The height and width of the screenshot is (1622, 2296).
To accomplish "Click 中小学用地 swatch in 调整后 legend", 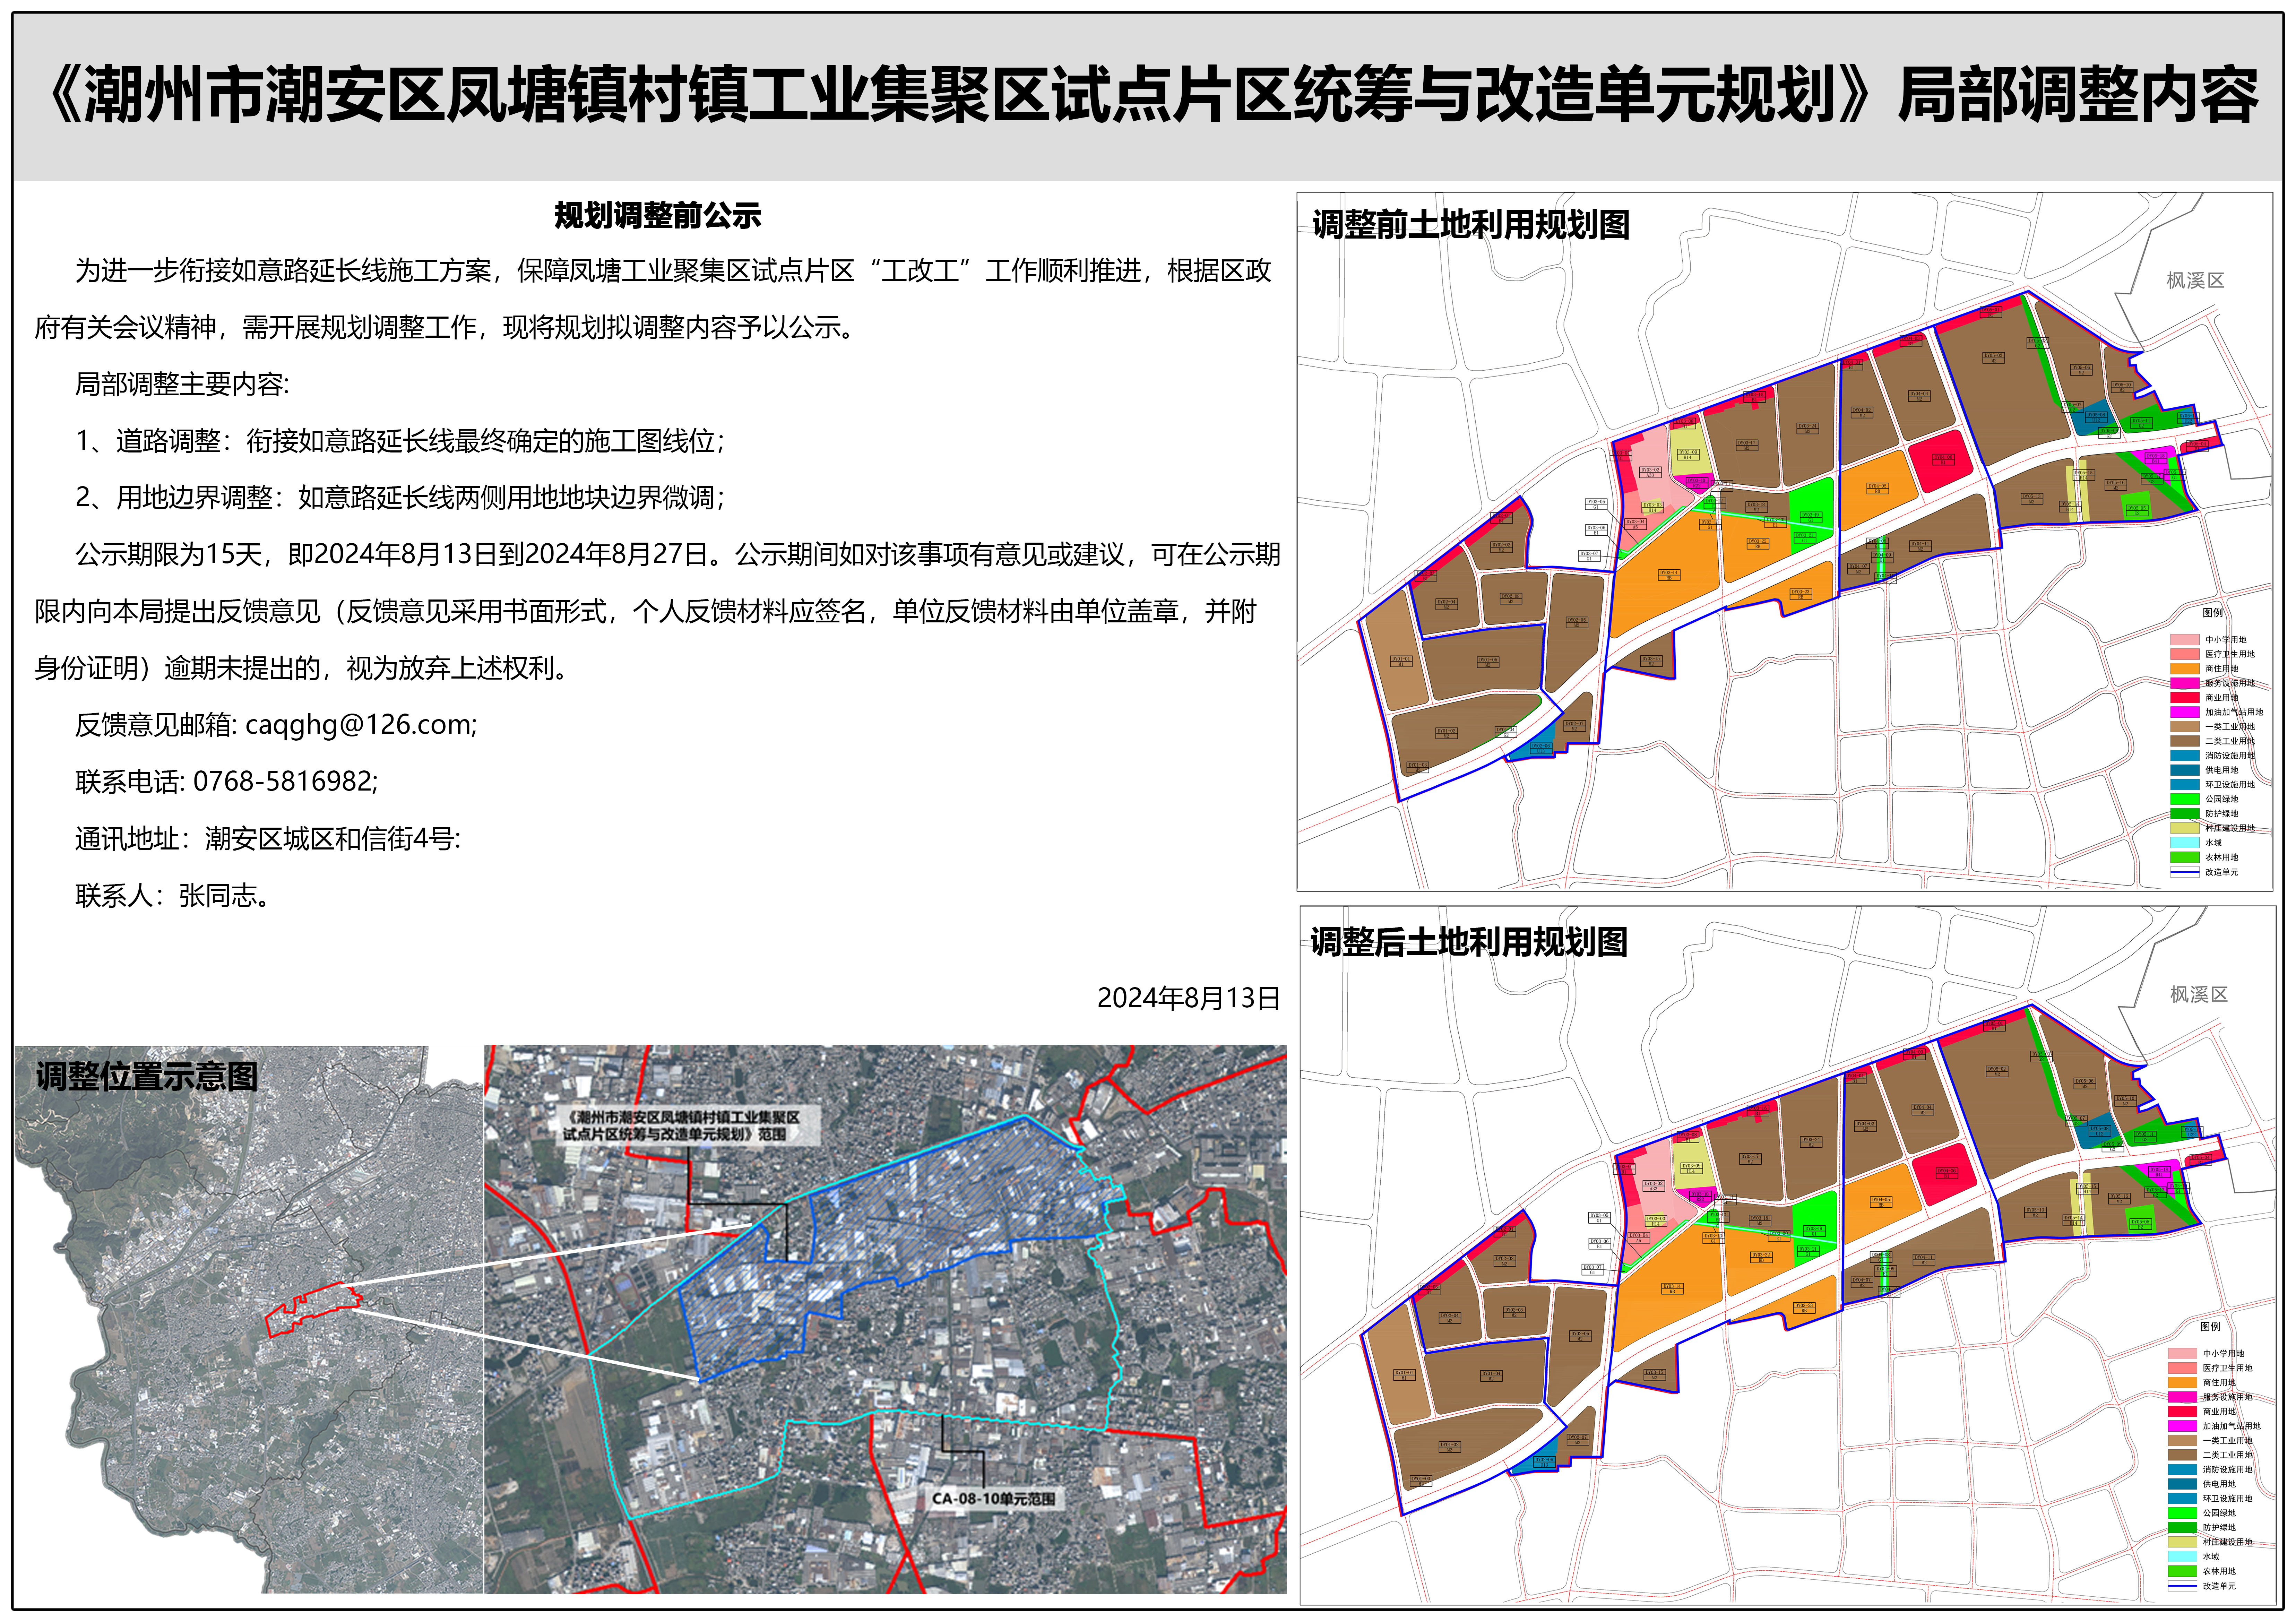I will pos(2183,1353).
